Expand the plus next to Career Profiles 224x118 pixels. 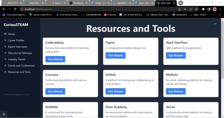(5, 40)
